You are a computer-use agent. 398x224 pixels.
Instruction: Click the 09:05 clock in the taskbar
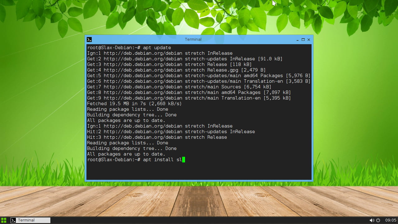pos(391,220)
